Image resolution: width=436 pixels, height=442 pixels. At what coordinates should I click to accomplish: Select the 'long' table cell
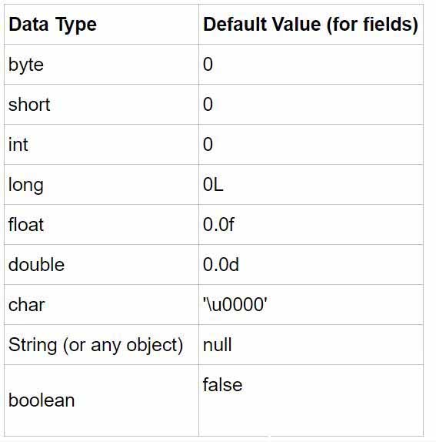(x=102, y=184)
